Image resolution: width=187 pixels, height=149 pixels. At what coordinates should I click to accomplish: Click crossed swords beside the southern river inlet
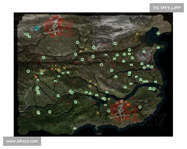pos(109,99)
